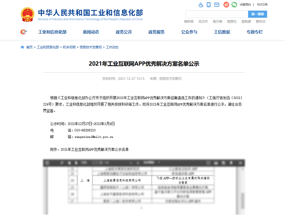Viewport: 285px width, 215px height.
Task: Open the 政务服务 nav menu
Action: coord(156,32)
